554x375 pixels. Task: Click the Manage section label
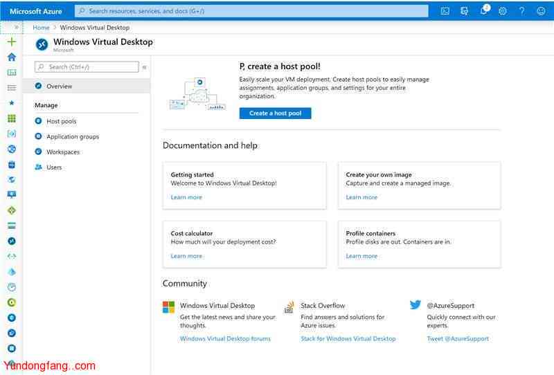(46, 105)
